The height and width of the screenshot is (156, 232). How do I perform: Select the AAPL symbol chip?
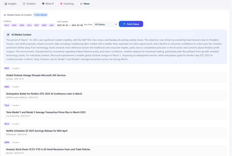point(52,25)
